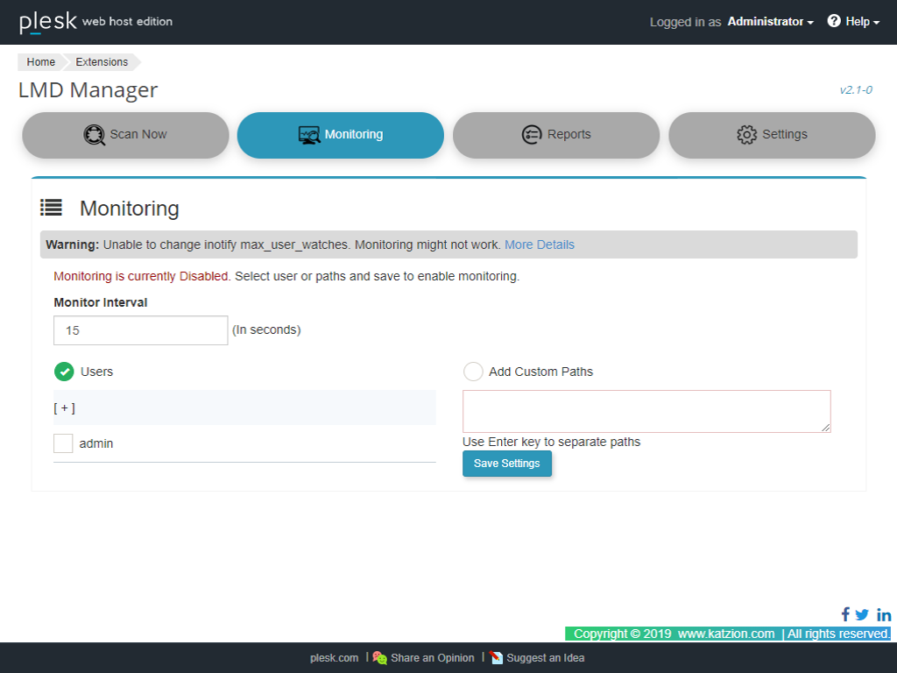
Task: Click the admin user name text
Action: tap(96, 443)
